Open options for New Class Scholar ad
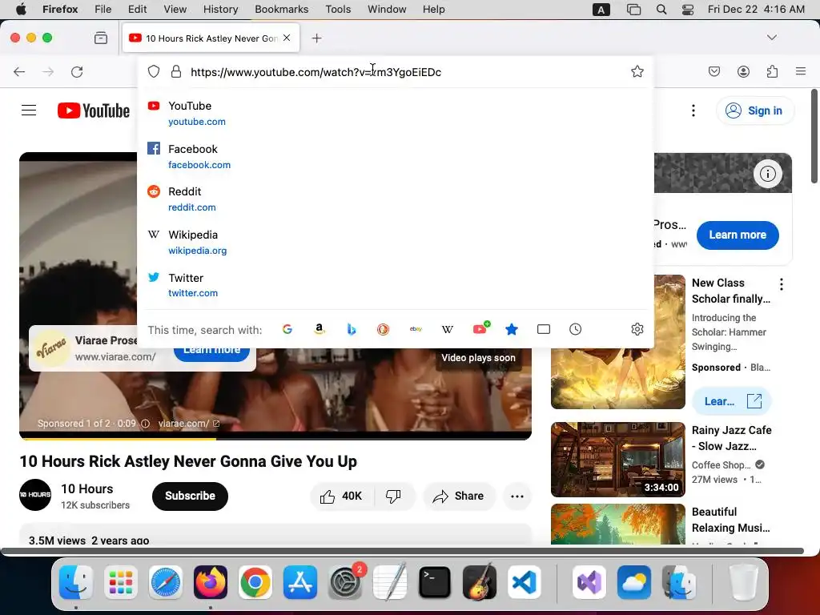 [x=782, y=284]
